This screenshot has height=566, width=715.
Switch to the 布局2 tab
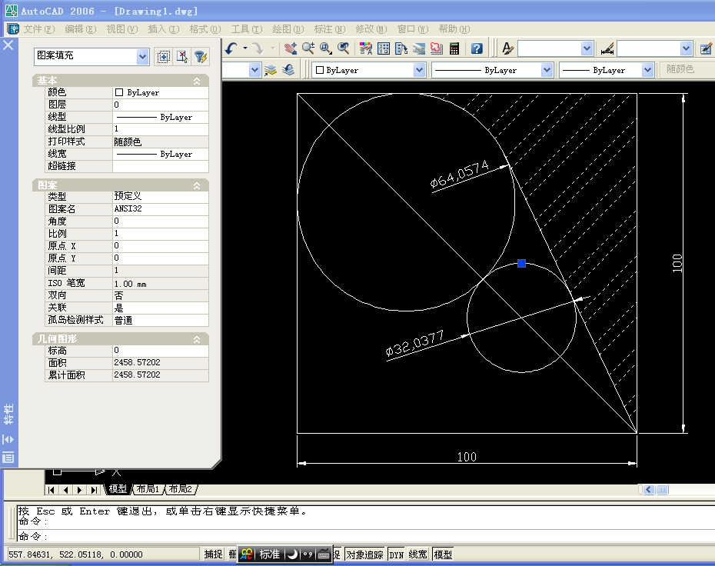tap(181, 489)
